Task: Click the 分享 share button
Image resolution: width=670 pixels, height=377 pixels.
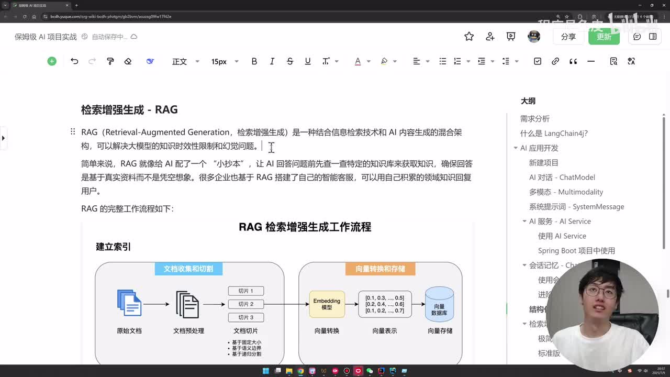Action: point(568,37)
